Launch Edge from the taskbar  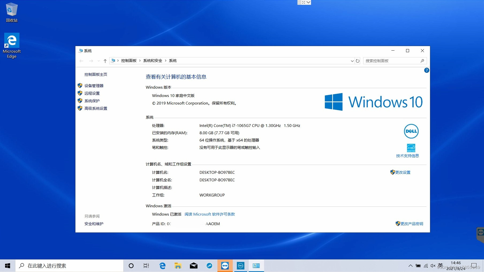[162, 266]
